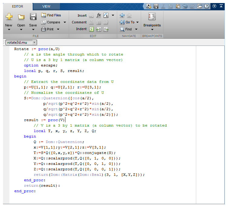Click the Save floppy disk icon

click(33, 17)
